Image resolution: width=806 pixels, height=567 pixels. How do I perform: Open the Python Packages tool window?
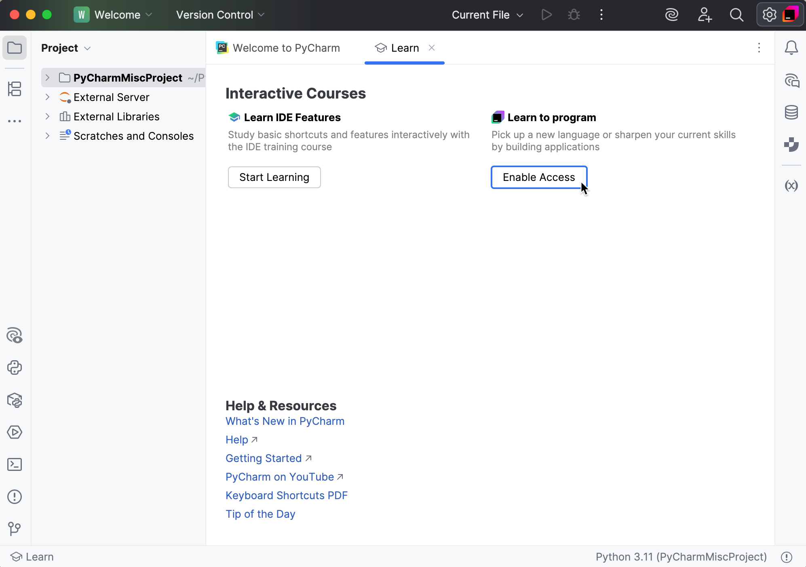[x=15, y=400]
